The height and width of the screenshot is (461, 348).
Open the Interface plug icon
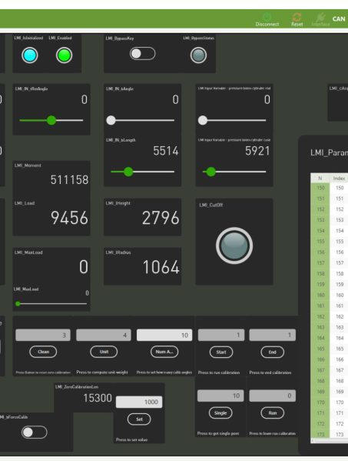coord(320,17)
